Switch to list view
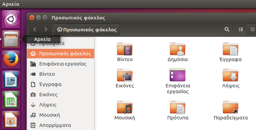The image size is (256, 130). click(241, 29)
